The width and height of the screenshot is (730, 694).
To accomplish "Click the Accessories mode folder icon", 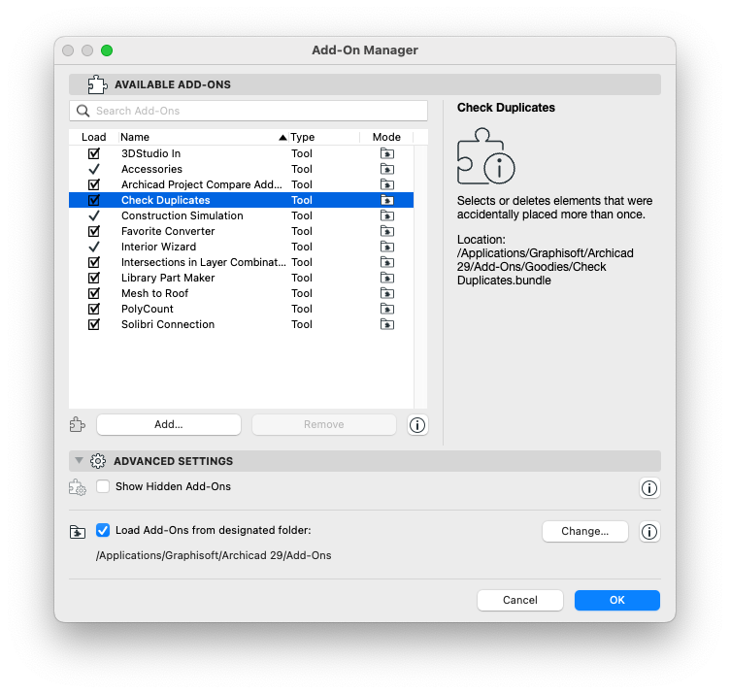I will coord(387,169).
